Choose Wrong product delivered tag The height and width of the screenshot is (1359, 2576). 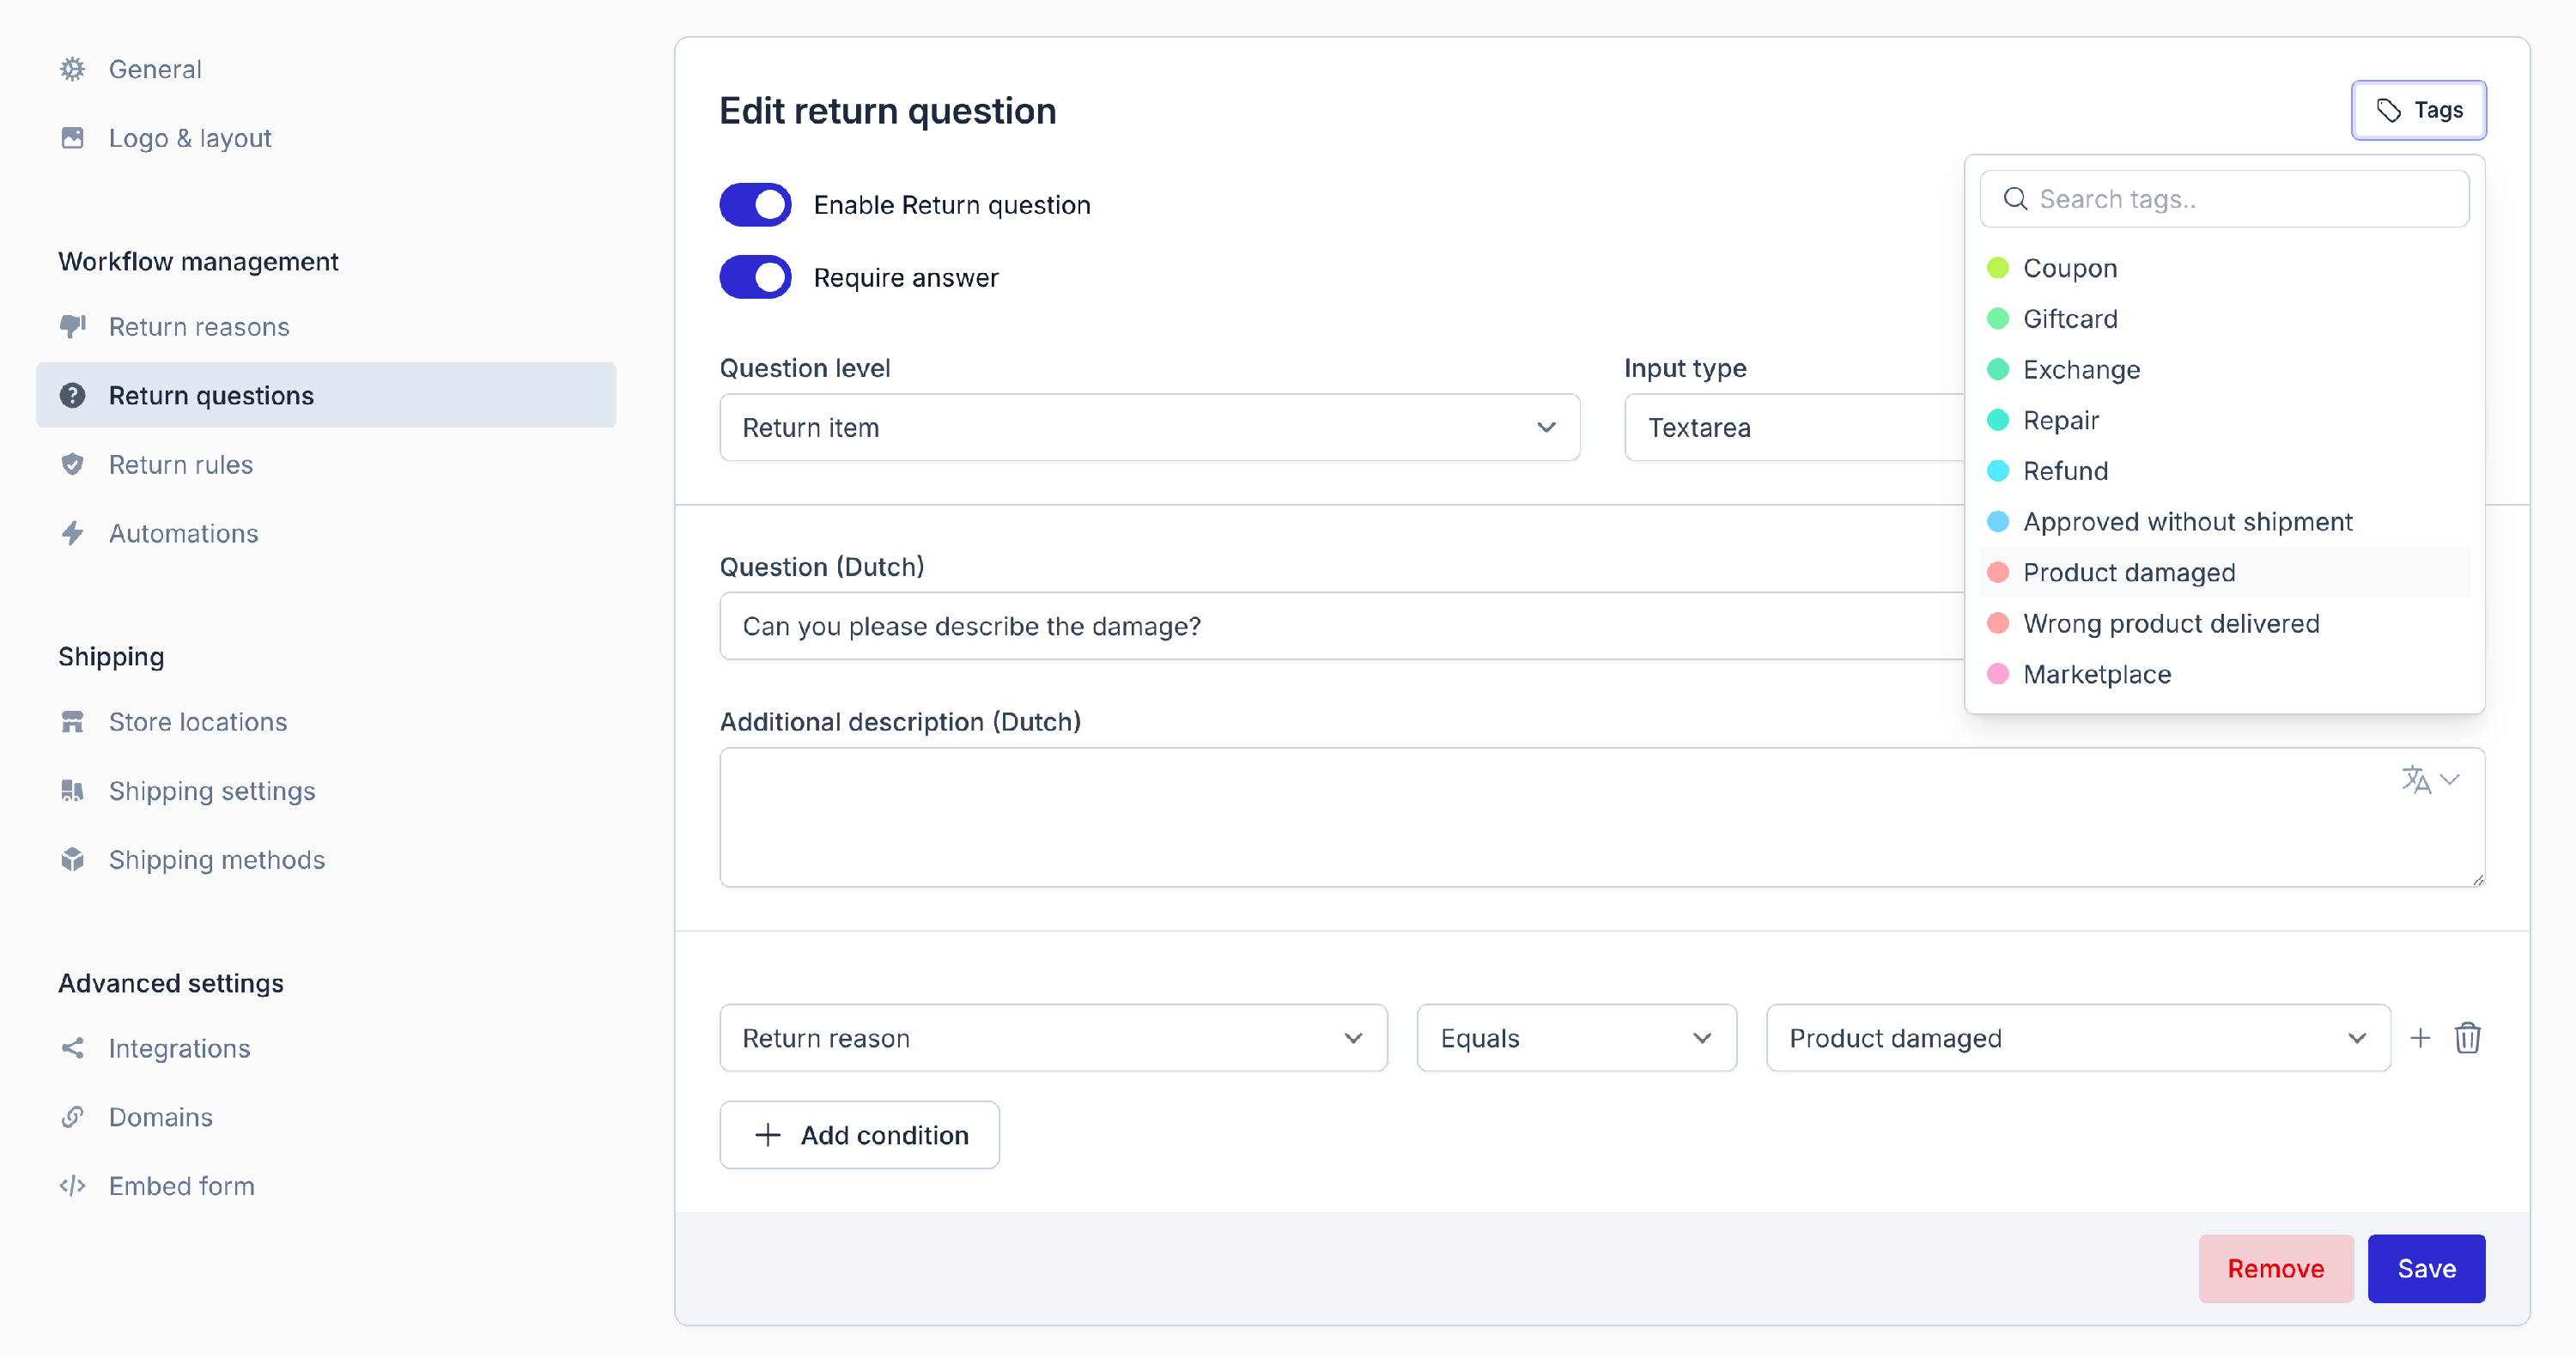coord(2170,623)
